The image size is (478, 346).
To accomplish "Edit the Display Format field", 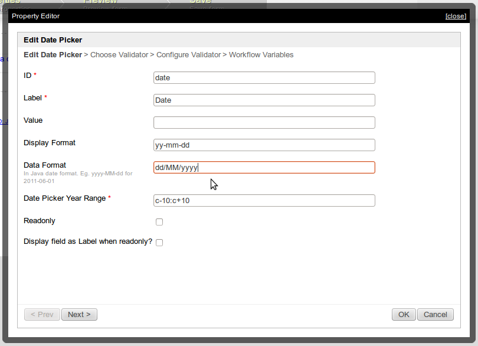I will 264,145.
